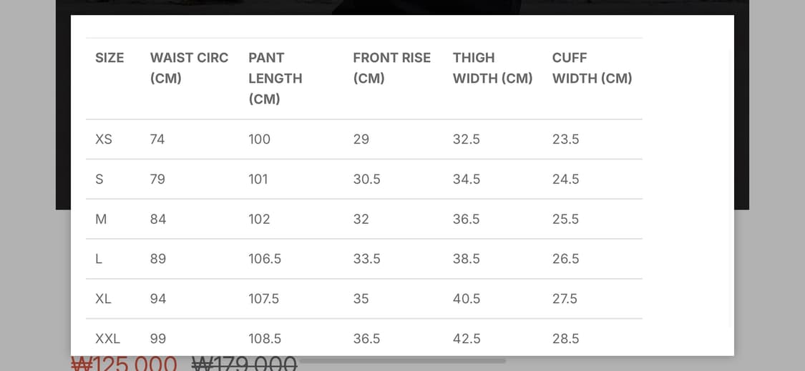The image size is (805, 371).
Task: Select the XL size row label
Action: click(103, 299)
